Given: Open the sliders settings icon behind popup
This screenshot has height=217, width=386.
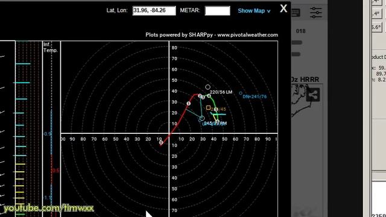Looking at the screenshot, I should coord(316,12).
